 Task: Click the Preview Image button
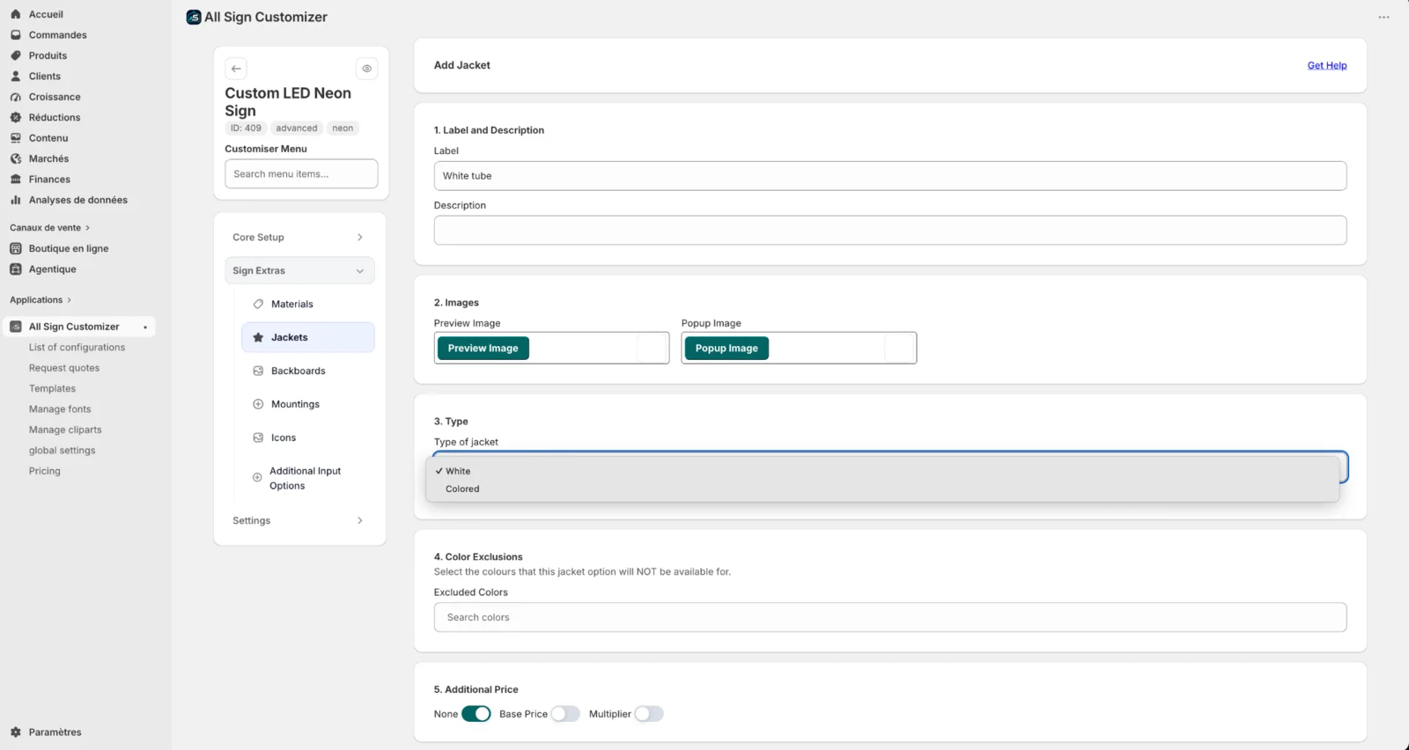pyautogui.click(x=483, y=349)
